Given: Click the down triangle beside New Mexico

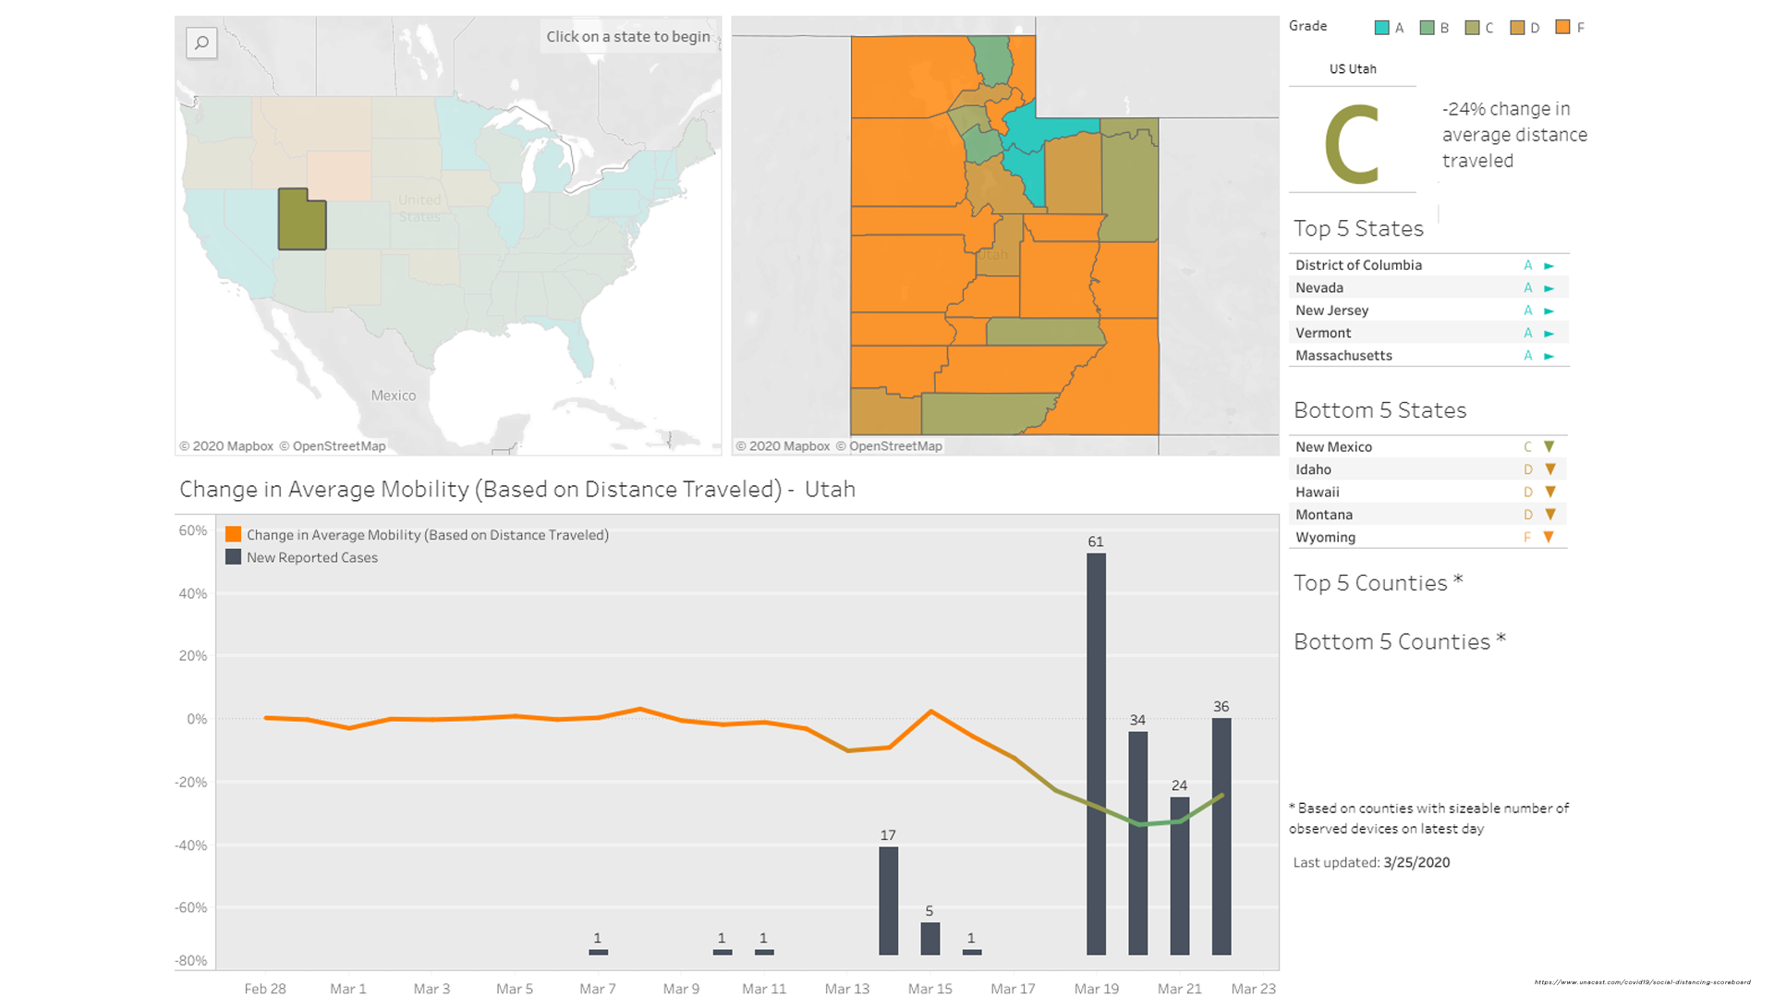Looking at the screenshot, I should tap(1549, 446).
